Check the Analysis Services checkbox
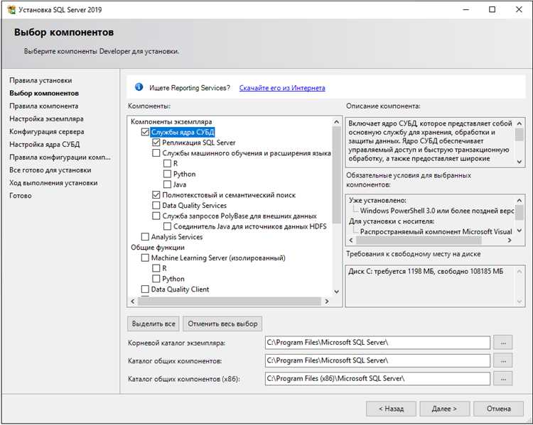This screenshot has height=425, width=533. [x=145, y=236]
